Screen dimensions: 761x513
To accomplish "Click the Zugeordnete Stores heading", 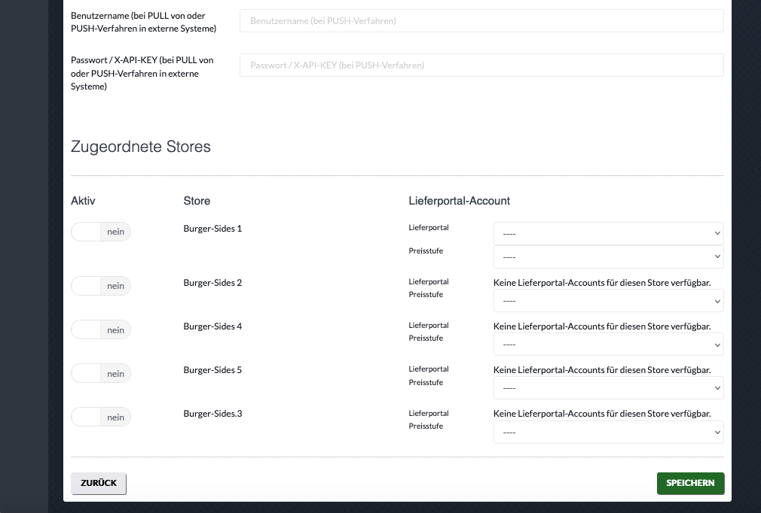I will click(141, 147).
